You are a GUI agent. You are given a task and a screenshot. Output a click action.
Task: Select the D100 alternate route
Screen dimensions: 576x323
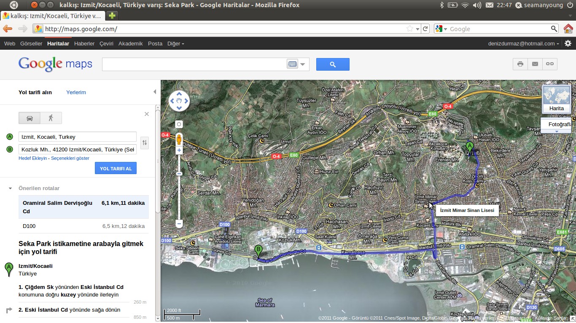(83, 226)
